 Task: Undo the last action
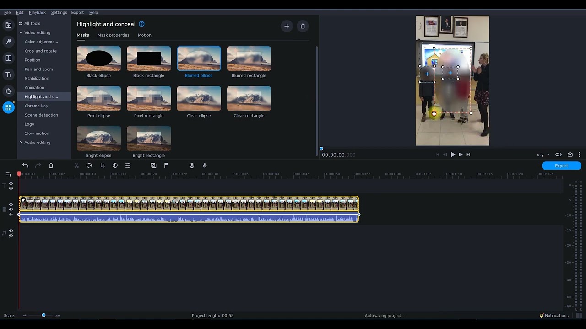[25, 165]
